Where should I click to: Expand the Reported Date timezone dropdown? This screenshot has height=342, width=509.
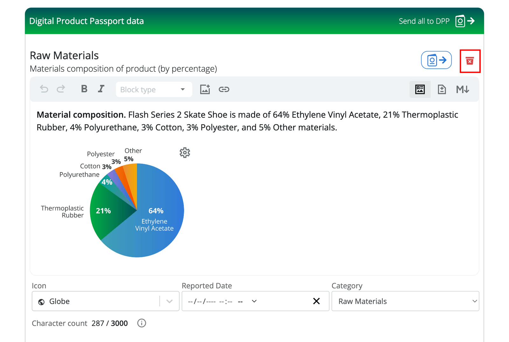[254, 301]
